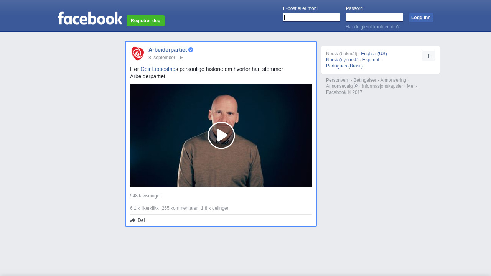Image resolution: width=491 pixels, height=276 pixels.
Task: Expand the Mer footer dropdown
Action: (412, 86)
